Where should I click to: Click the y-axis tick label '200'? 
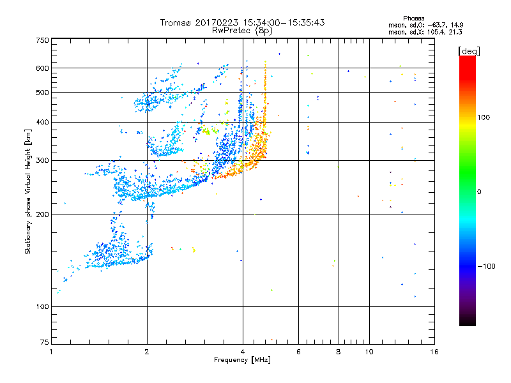(x=42, y=214)
